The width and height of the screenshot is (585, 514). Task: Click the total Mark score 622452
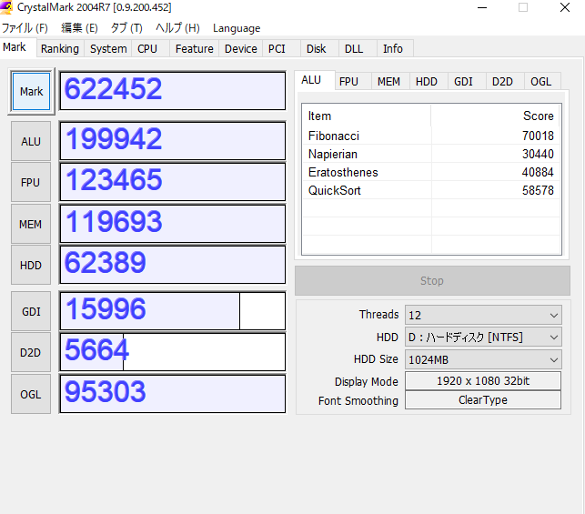[173, 91]
